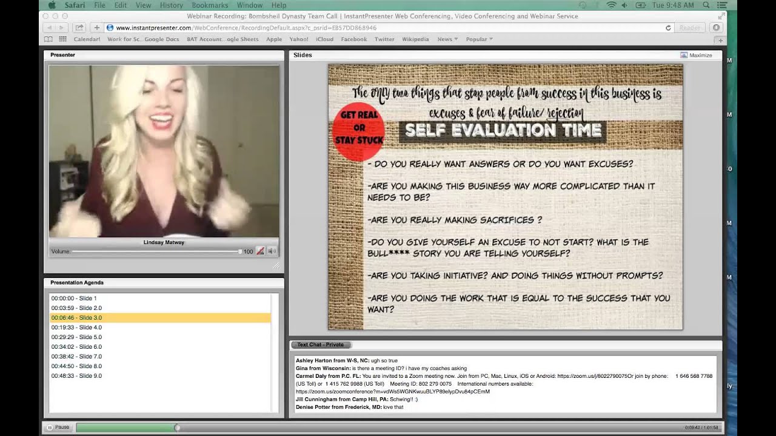Open the Wikipedia bookmark
This screenshot has height=436, width=776.
tap(415, 39)
